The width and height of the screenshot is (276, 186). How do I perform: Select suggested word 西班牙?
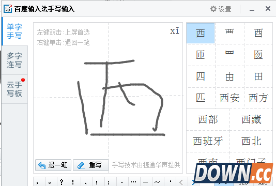click(x=208, y=141)
